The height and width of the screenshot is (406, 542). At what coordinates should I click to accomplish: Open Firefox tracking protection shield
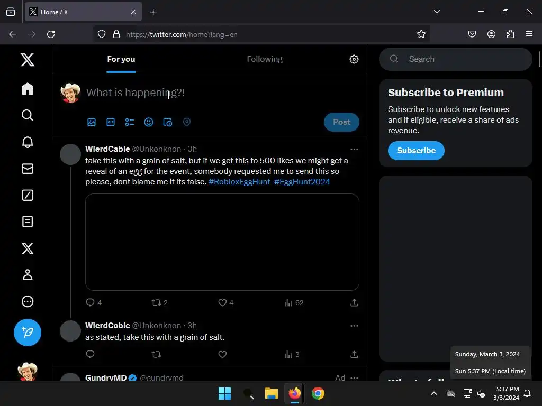[x=102, y=34]
